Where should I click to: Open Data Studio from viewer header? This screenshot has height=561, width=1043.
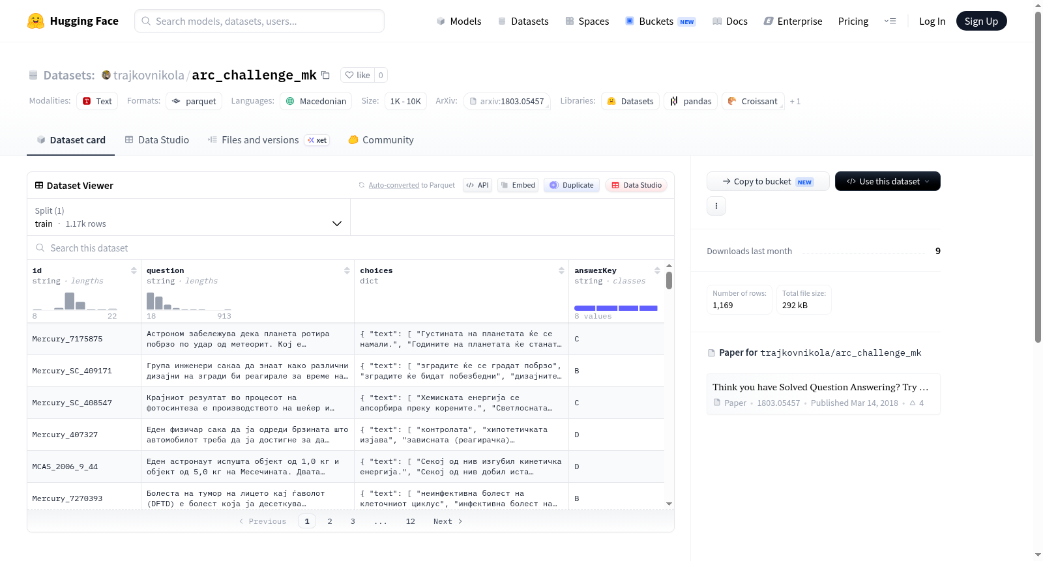636,185
